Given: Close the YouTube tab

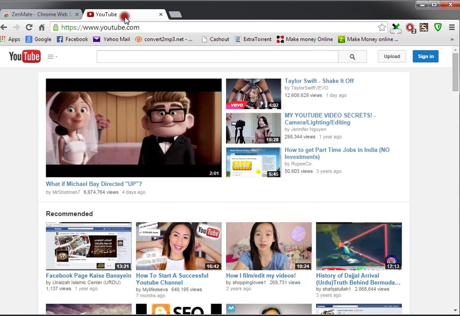Looking at the screenshot, I should (161, 14).
